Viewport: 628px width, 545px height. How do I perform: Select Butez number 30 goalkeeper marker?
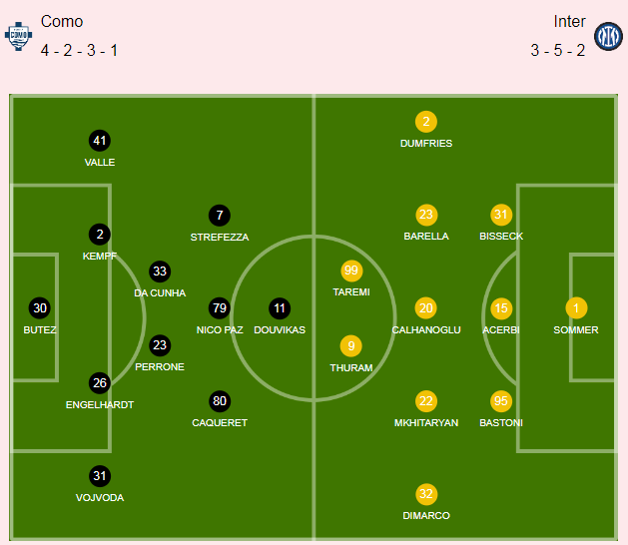click(x=40, y=308)
